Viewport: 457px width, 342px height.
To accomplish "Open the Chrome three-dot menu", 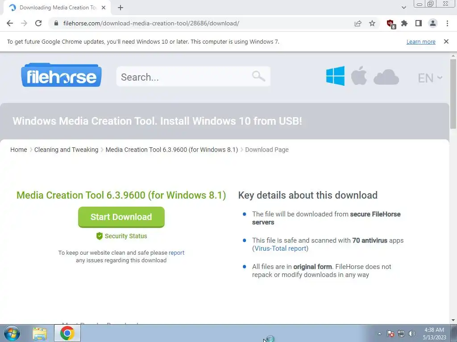I will (447, 23).
